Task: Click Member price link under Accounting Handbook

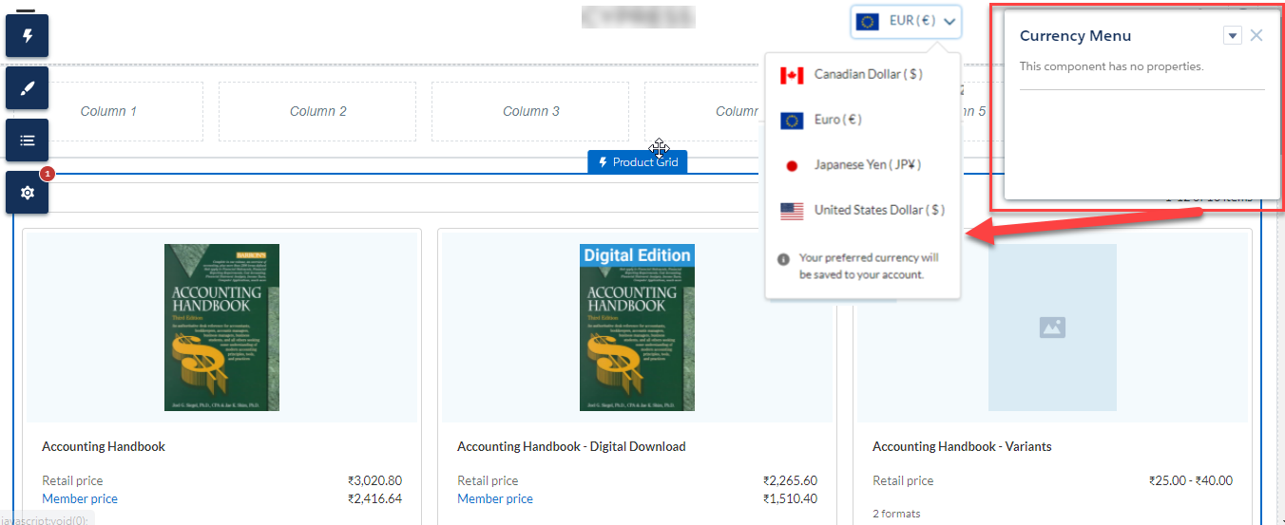Action: click(80, 499)
